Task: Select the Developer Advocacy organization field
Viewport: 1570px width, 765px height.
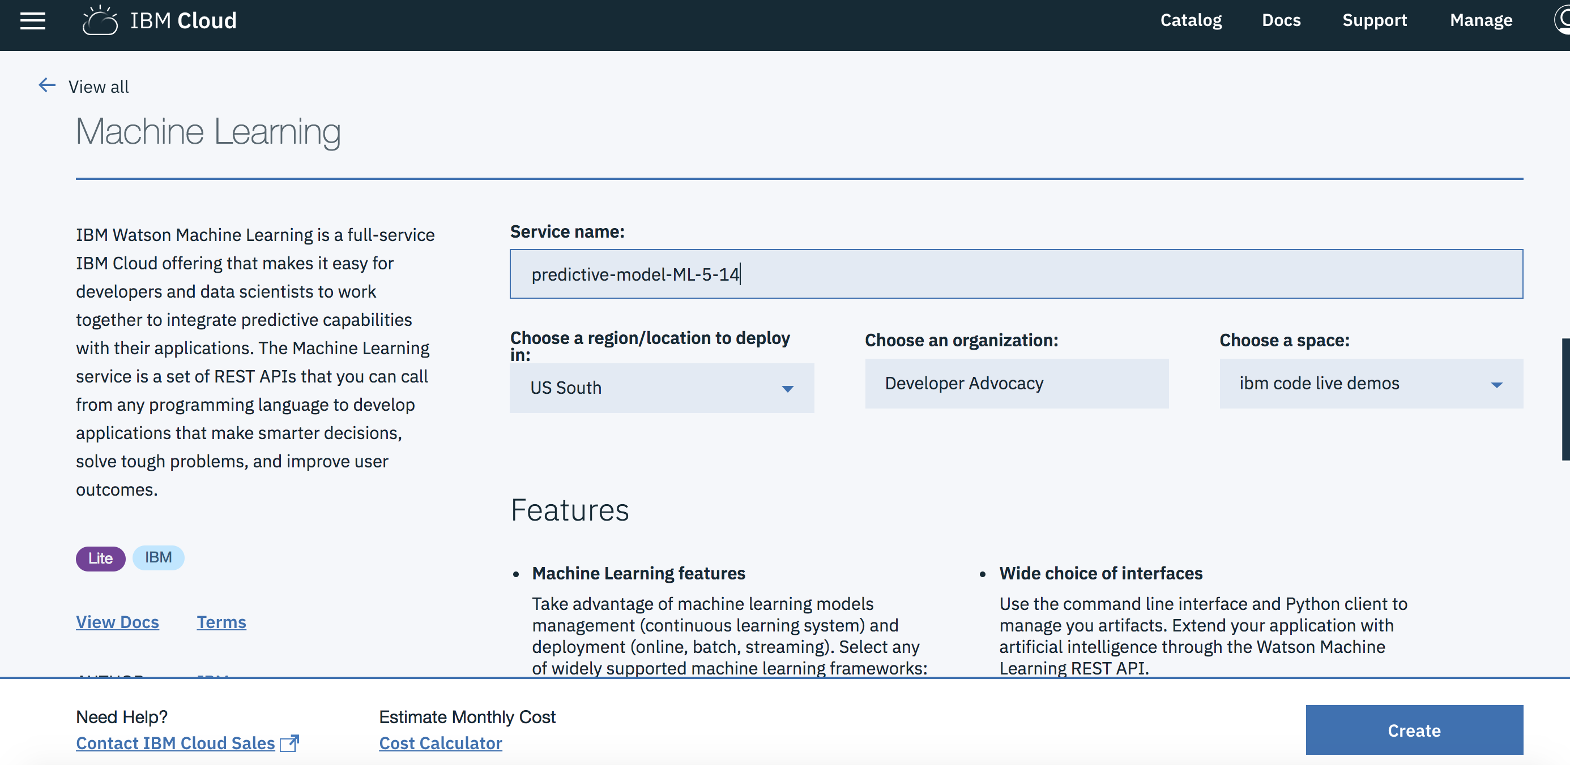Action: (x=1016, y=383)
